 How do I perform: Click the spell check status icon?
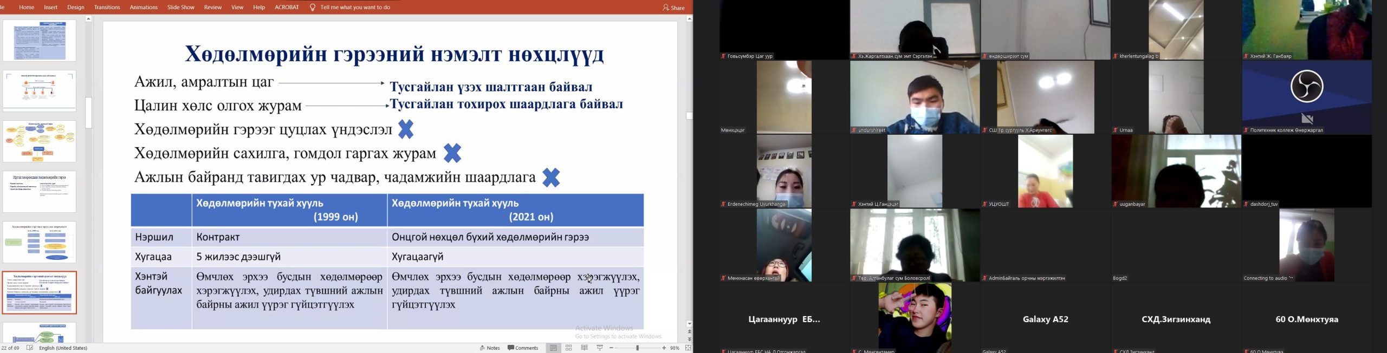pyautogui.click(x=30, y=348)
